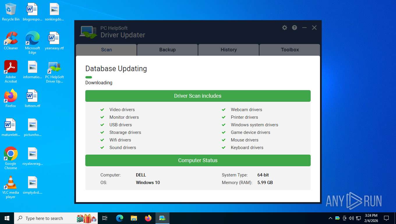Select Sound drivers text
The width and height of the screenshot is (396, 224).
click(123, 148)
